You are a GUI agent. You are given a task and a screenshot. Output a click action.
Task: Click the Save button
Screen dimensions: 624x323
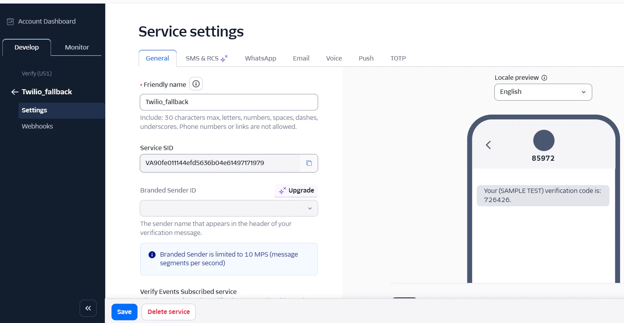click(x=124, y=312)
